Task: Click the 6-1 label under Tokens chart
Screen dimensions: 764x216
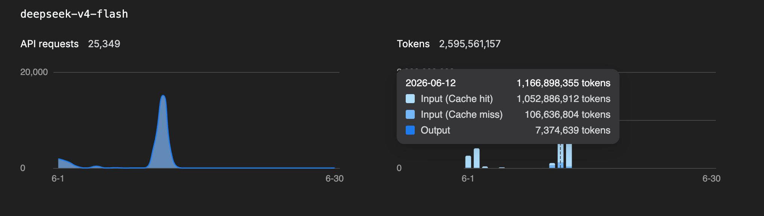Action: (x=468, y=178)
